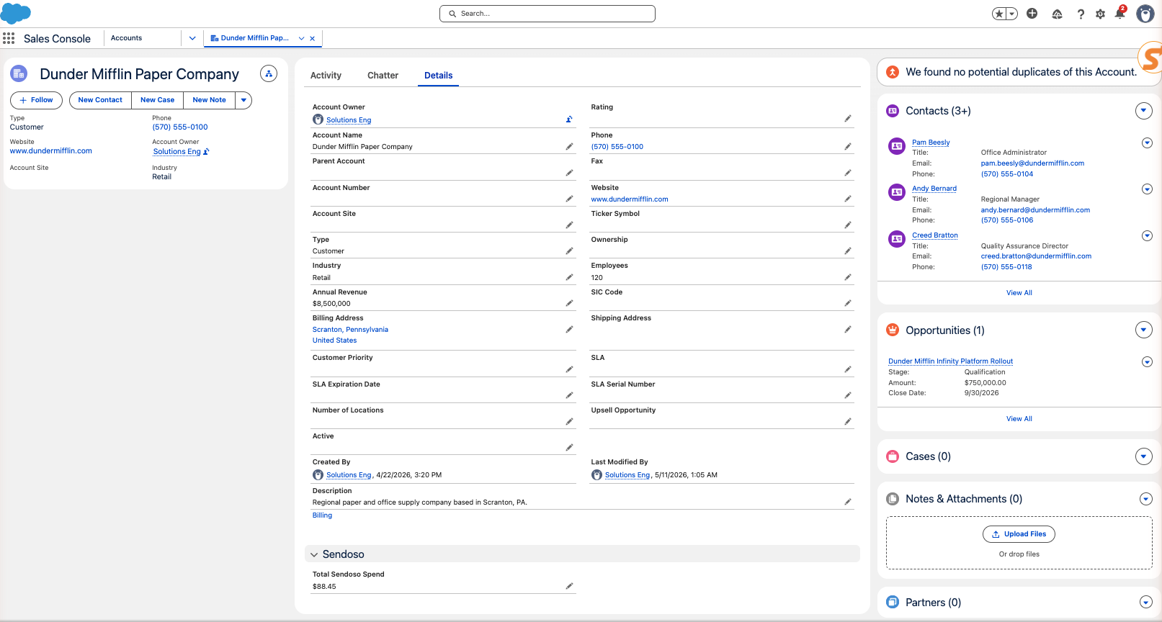Collapse the Sendoso section
1162x622 pixels.
[314, 554]
